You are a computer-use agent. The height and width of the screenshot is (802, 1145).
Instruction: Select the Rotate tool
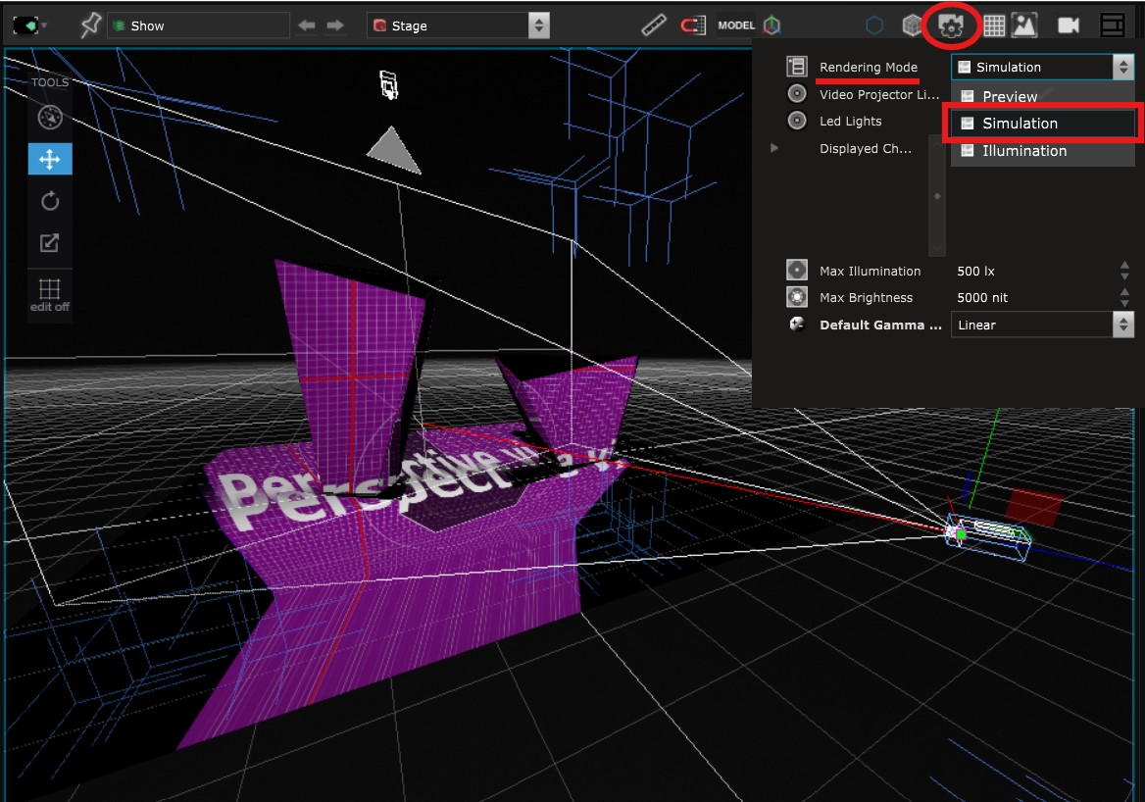pyautogui.click(x=49, y=201)
